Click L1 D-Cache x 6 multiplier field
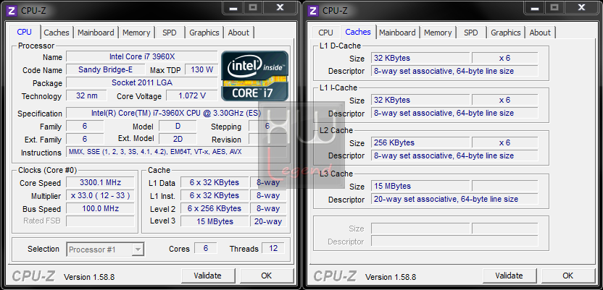 [505, 59]
